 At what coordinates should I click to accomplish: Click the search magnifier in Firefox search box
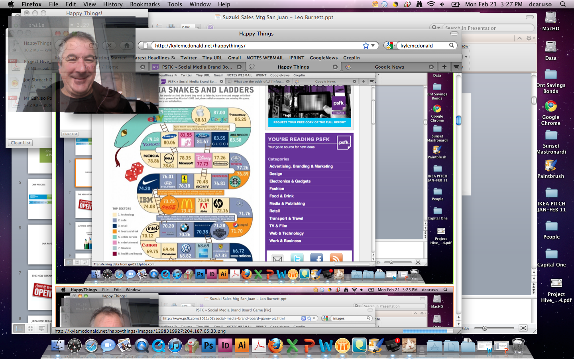(x=452, y=45)
